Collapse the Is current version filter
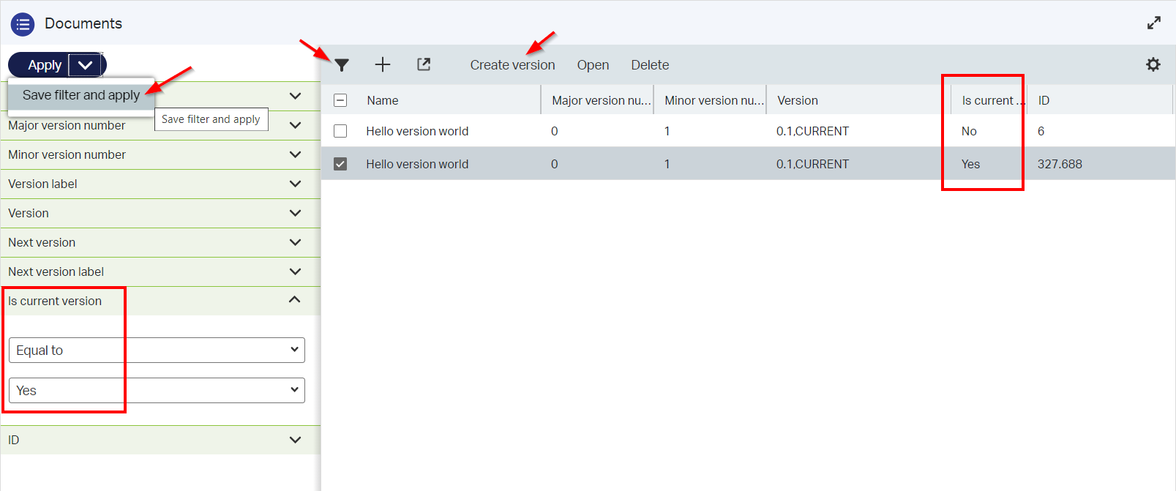The width and height of the screenshot is (1176, 491). click(x=295, y=300)
